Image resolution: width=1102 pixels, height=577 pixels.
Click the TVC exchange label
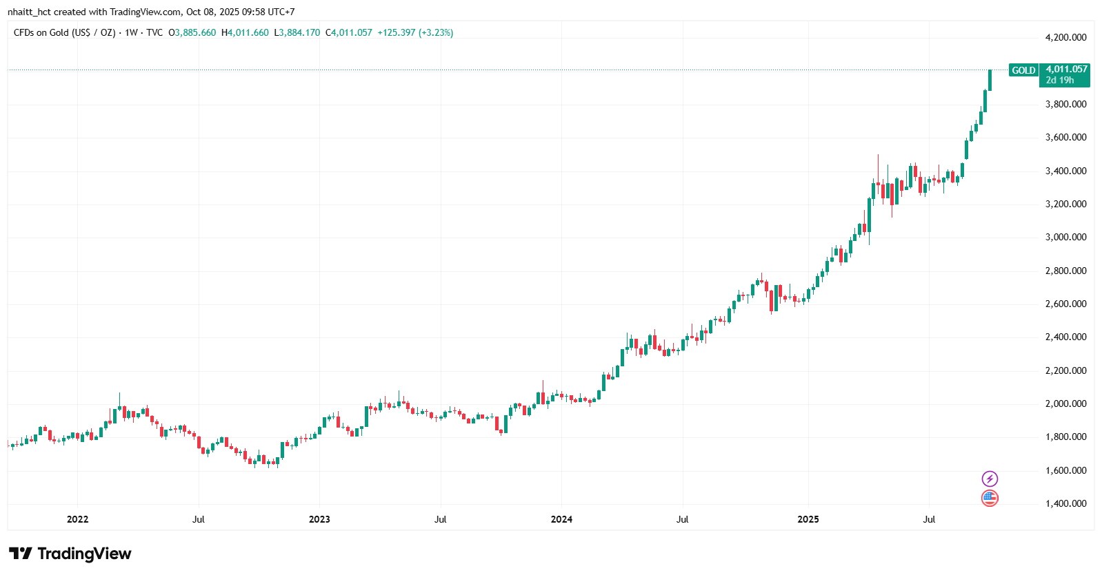[154, 32]
